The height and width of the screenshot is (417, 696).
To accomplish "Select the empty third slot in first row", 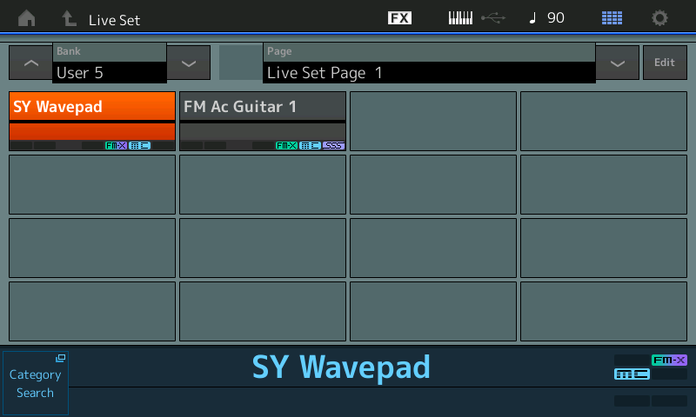I will click(x=433, y=122).
